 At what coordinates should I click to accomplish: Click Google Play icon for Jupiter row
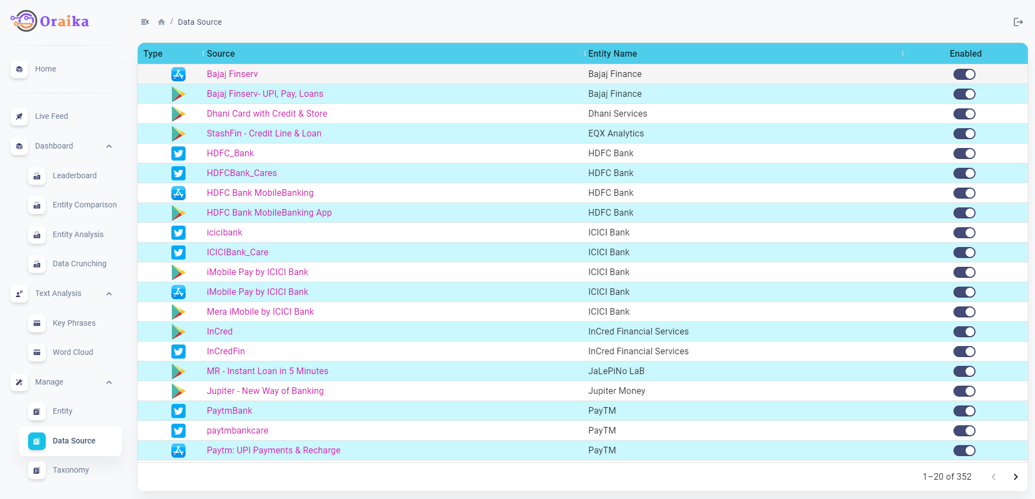[178, 391]
